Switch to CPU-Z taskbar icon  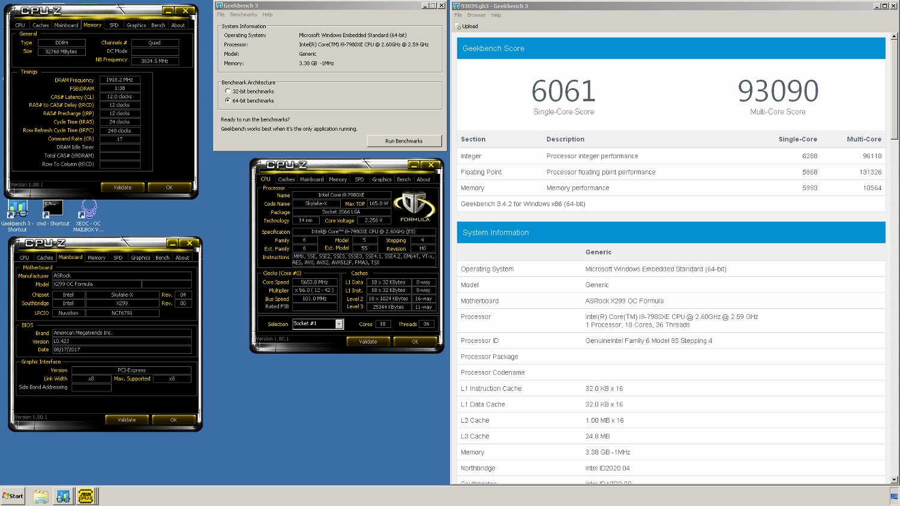[x=86, y=496]
